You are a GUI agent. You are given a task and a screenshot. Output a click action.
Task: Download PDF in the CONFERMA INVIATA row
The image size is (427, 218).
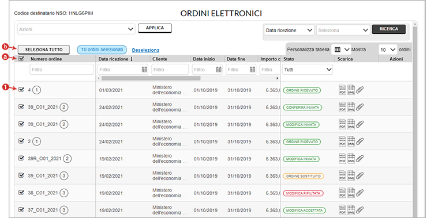click(x=342, y=107)
